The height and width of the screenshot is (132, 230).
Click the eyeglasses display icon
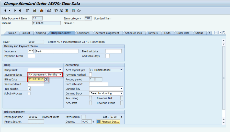click(x=79, y=10)
